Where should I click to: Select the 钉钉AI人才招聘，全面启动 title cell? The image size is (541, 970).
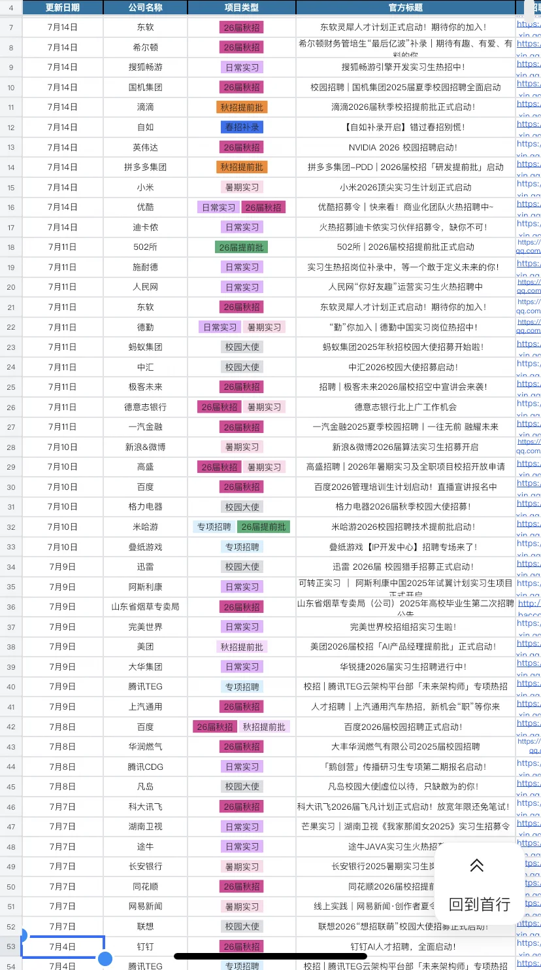[406, 946]
